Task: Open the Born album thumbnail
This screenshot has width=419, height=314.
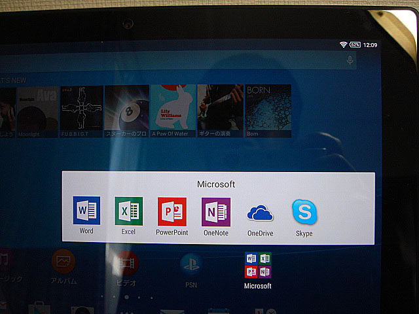Action: click(x=268, y=111)
